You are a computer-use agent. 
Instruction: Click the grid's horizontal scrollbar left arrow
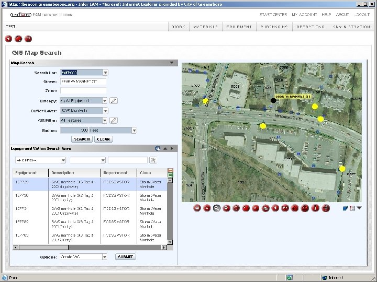point(16,247)
